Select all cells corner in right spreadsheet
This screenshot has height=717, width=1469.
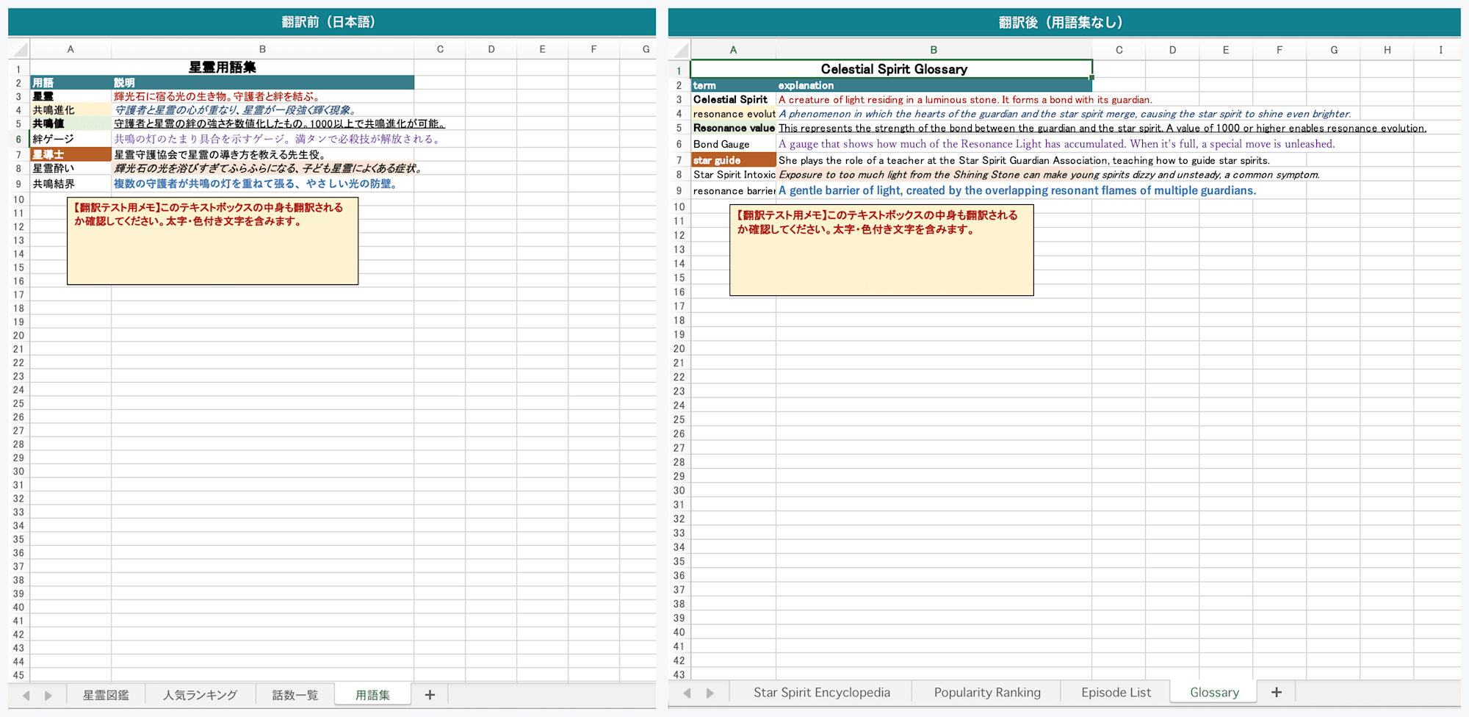coord(679,50)
